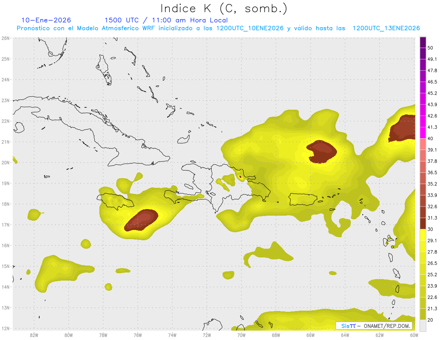Click the '1500 UTC / 11:00 am Hora Local' time
Screen dimensions: 440x340
coord(166,20)
